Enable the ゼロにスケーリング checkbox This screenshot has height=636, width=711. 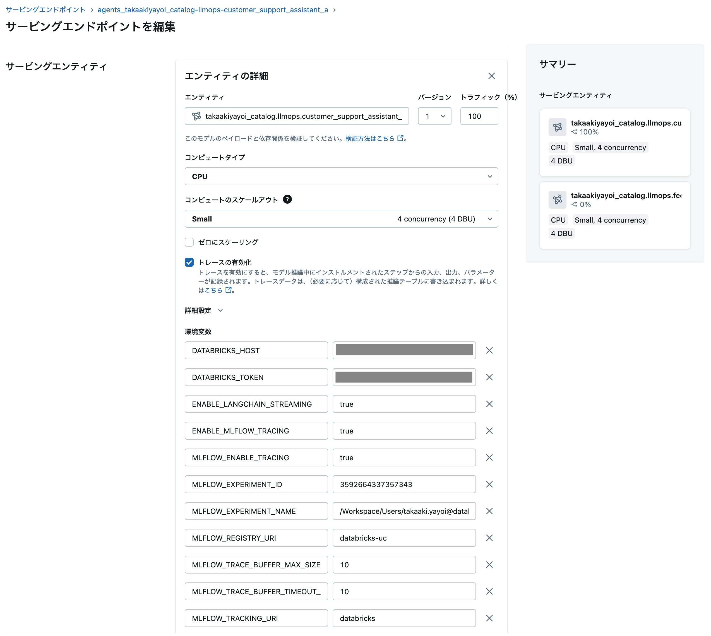tap(189, 242)
